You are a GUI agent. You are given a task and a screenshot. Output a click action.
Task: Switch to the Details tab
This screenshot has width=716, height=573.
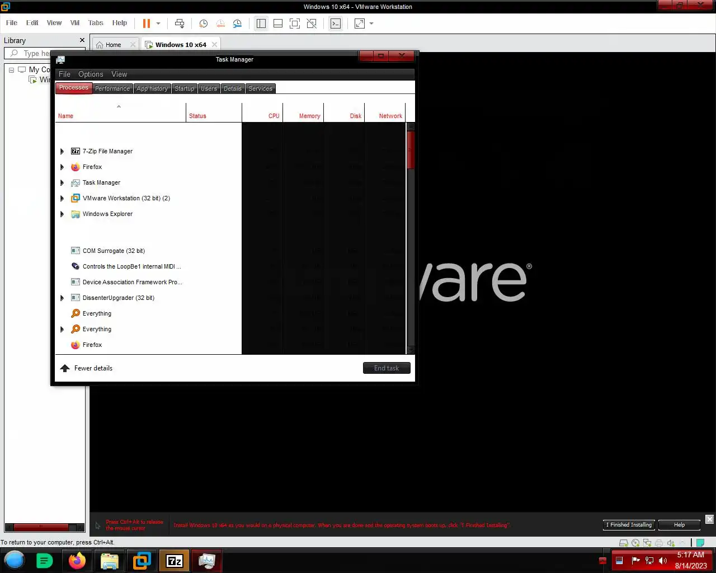point(233,88)
